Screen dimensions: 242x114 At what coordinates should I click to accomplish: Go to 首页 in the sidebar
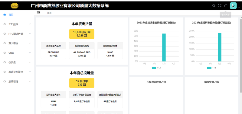pyautogui.click(x=17, y=15)
